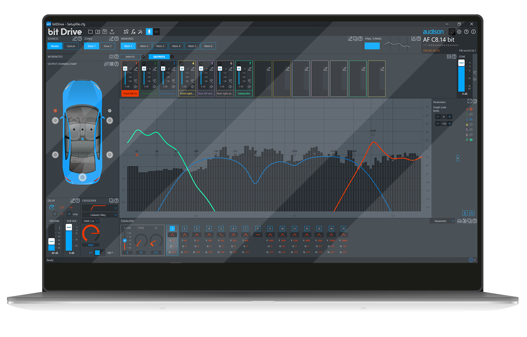Mute output channel 1 Front left tw
527x337 pixels.
(136, 86)
